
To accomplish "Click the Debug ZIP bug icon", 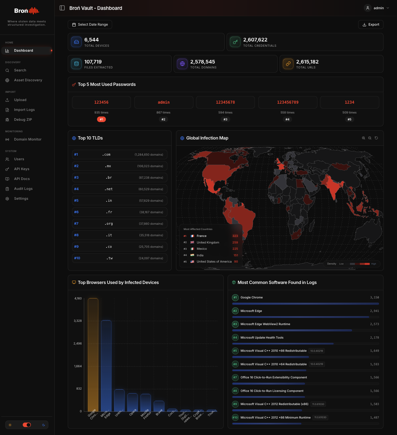I will (x=7, y=120).
